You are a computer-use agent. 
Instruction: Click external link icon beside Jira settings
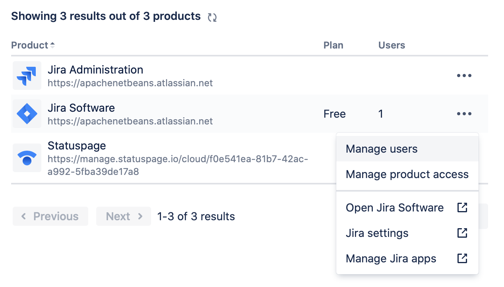pyautogui.click(x=462, y=233)
